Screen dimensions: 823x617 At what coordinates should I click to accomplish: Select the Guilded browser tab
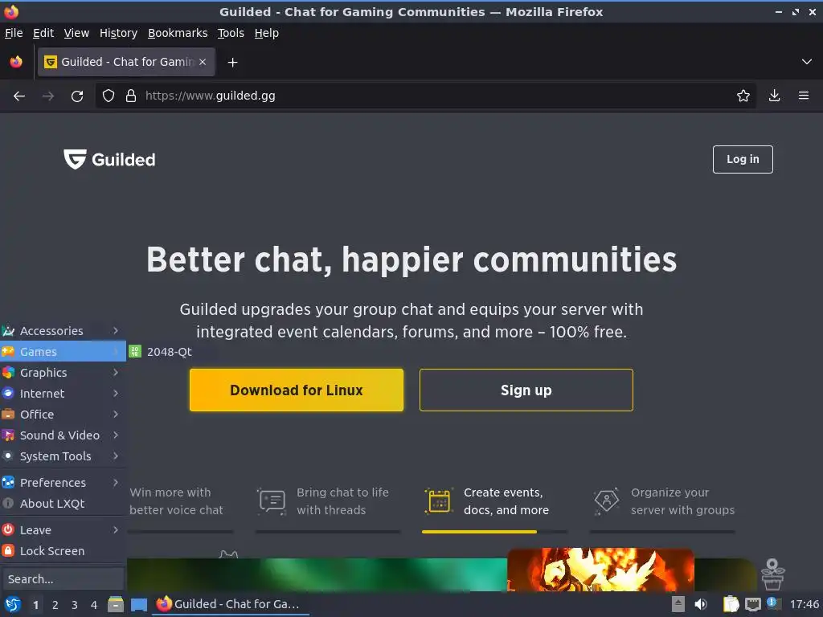[126, 62]
